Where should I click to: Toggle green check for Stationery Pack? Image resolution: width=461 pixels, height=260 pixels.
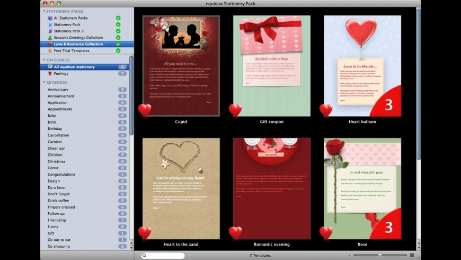(118, 24)
